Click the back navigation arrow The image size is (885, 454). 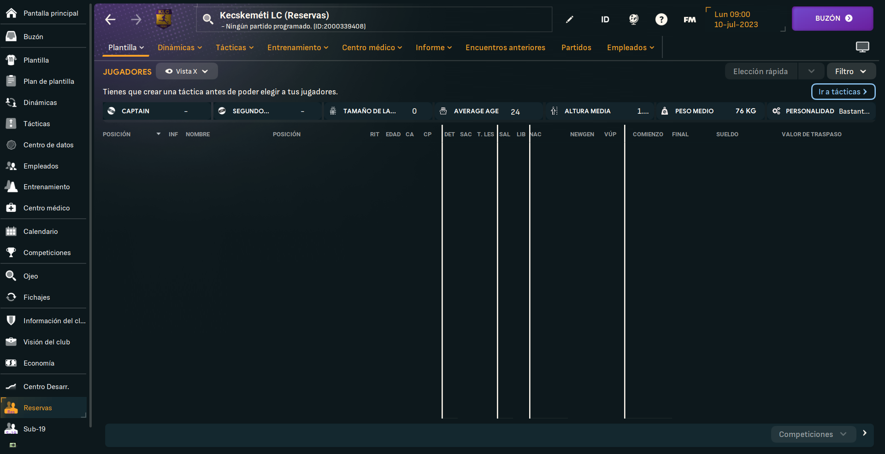pyautogui.click(x=110, y=19)
